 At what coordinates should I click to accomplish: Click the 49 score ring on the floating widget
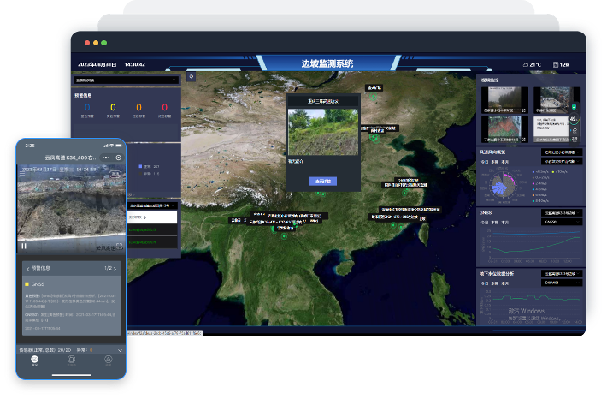coord(574,119)
